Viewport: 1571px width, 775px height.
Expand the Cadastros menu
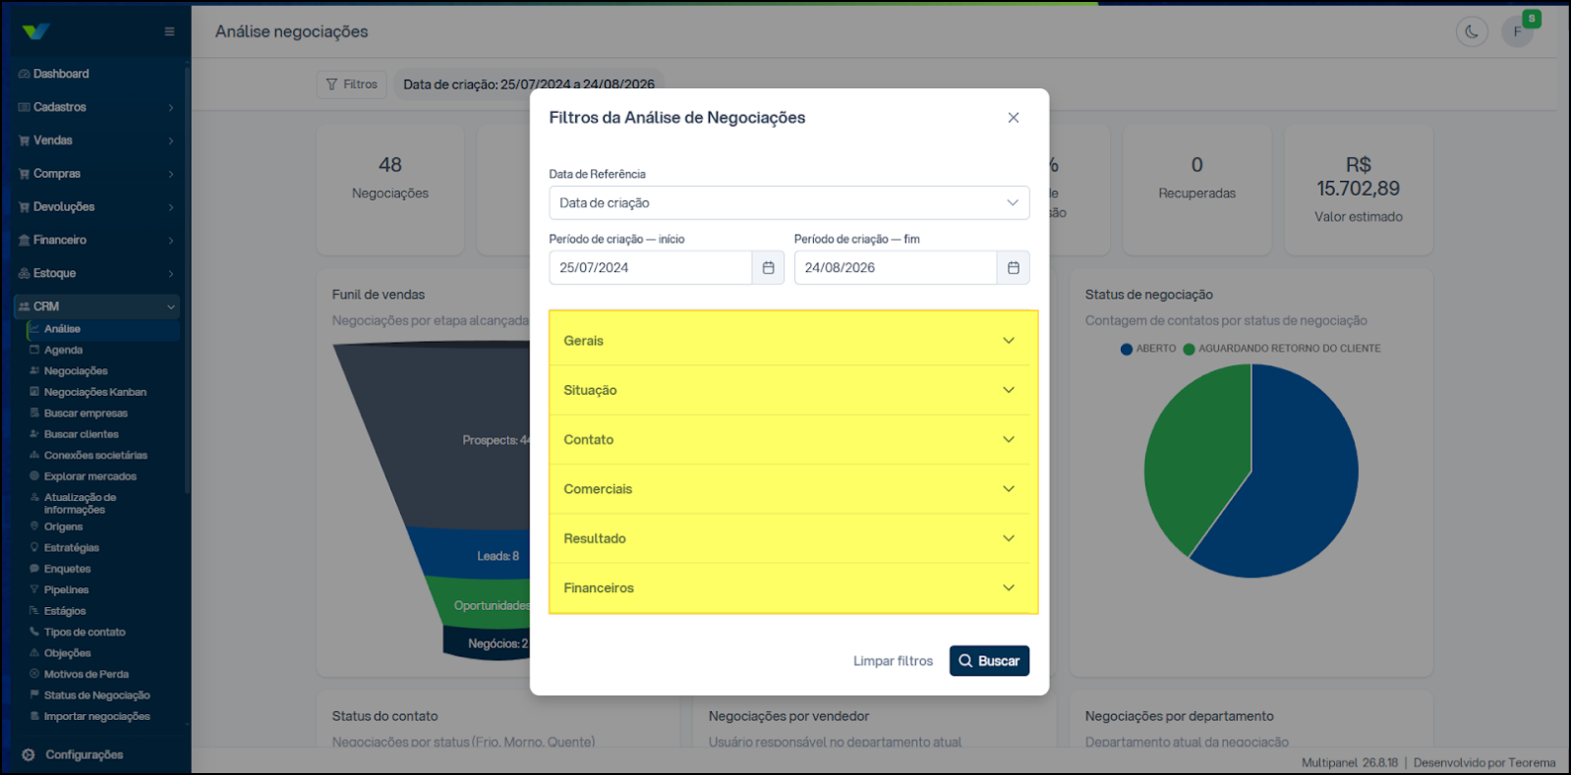click(x=96, y=107)
